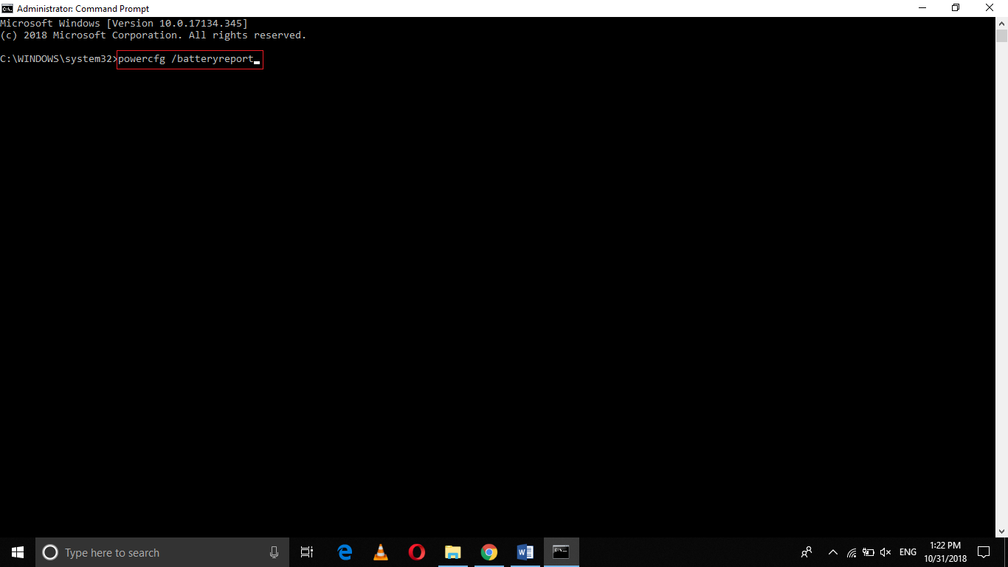
Task: Open File Explorer
Action: click(x=452, y=551)
